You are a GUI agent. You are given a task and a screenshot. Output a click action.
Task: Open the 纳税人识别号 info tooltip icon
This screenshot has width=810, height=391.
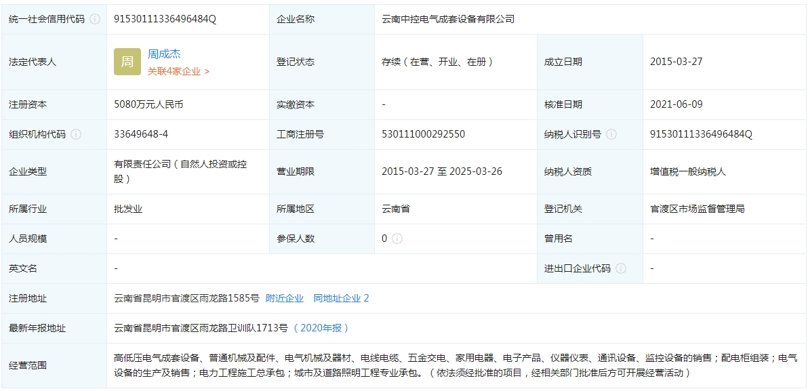click(x=611, y=134)
